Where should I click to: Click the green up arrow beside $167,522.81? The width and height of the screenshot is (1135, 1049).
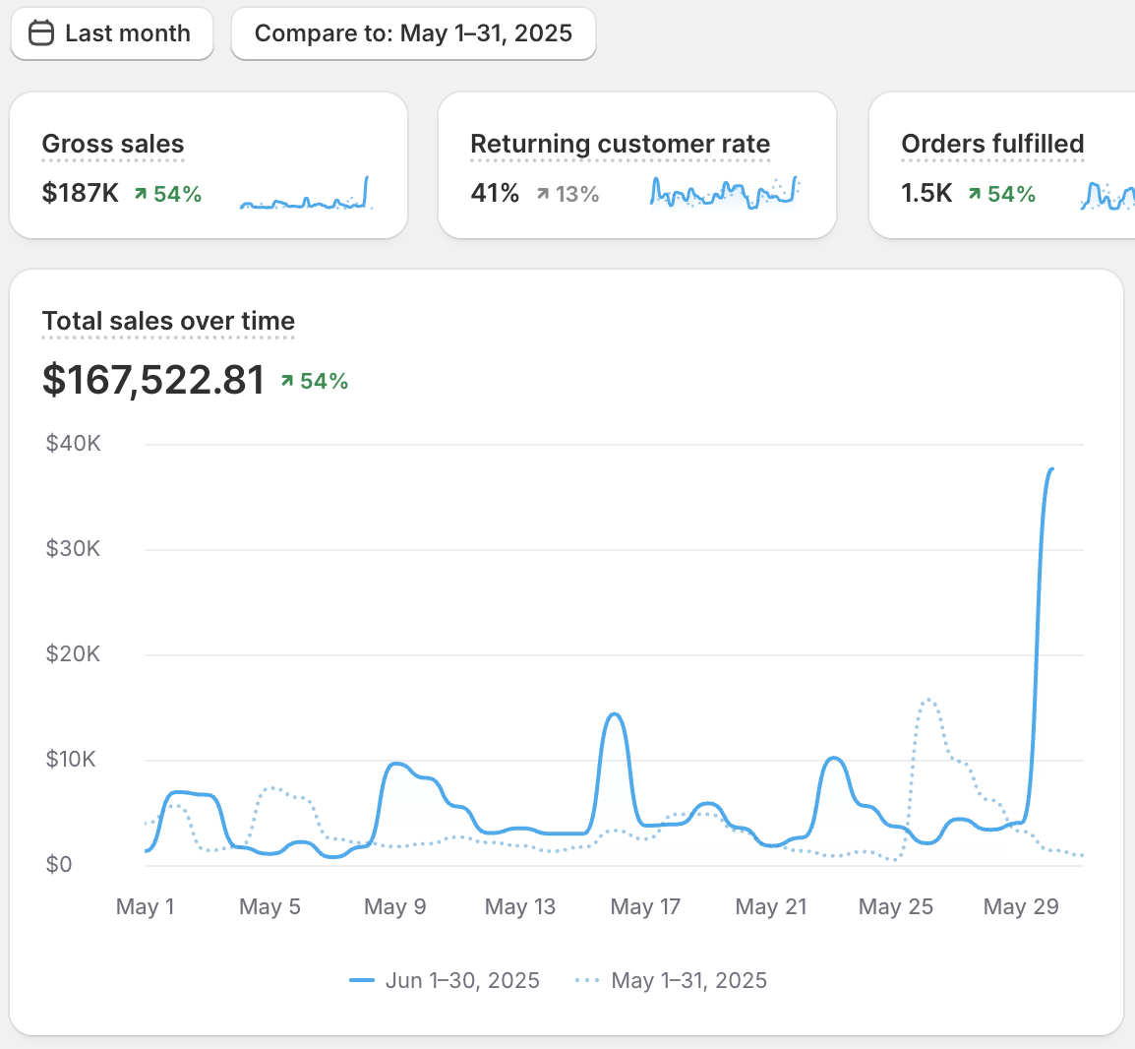(x=287, y=380)
